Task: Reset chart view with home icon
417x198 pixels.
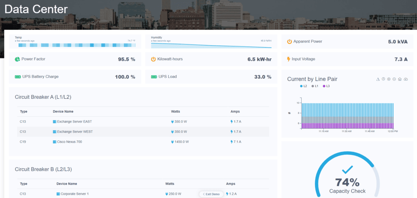Action: pyautogui.click(x=400, y=79)
